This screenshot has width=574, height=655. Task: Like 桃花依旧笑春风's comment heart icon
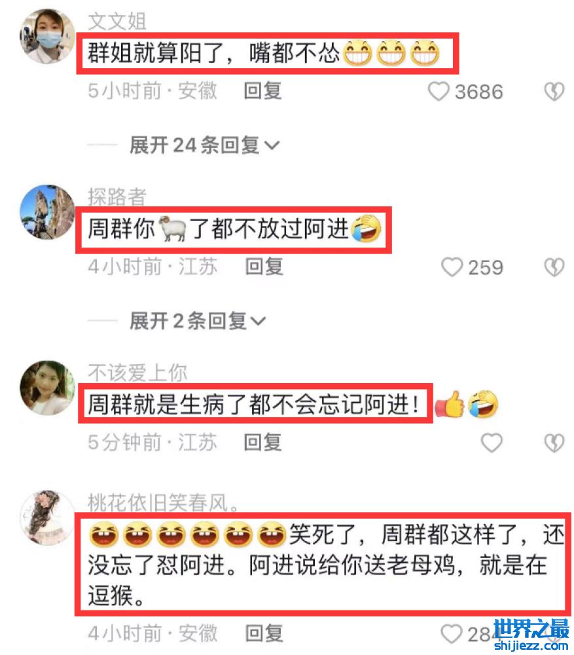(x=452, y=634)
